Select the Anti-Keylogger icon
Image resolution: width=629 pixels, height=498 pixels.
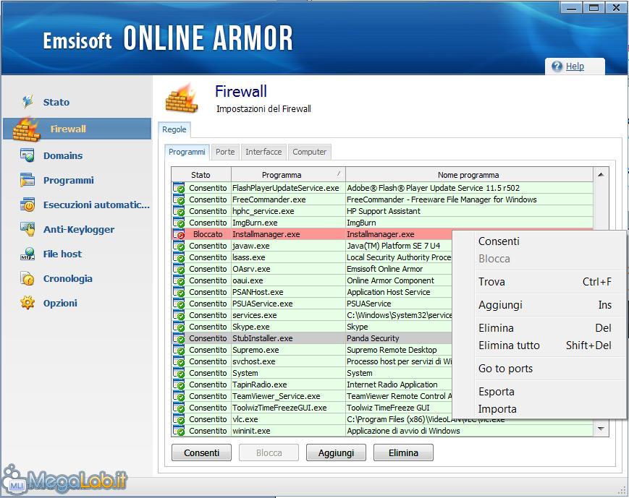(28, 229)
